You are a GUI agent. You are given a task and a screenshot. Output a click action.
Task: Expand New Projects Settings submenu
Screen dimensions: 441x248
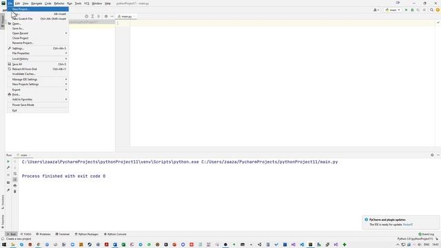[38, 84]
